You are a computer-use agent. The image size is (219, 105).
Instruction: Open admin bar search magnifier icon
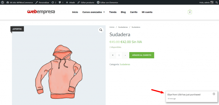tap(216, 2)
